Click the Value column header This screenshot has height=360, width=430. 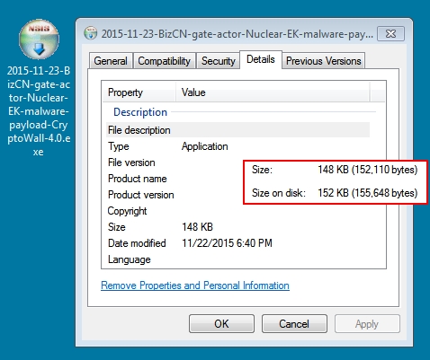273,92
